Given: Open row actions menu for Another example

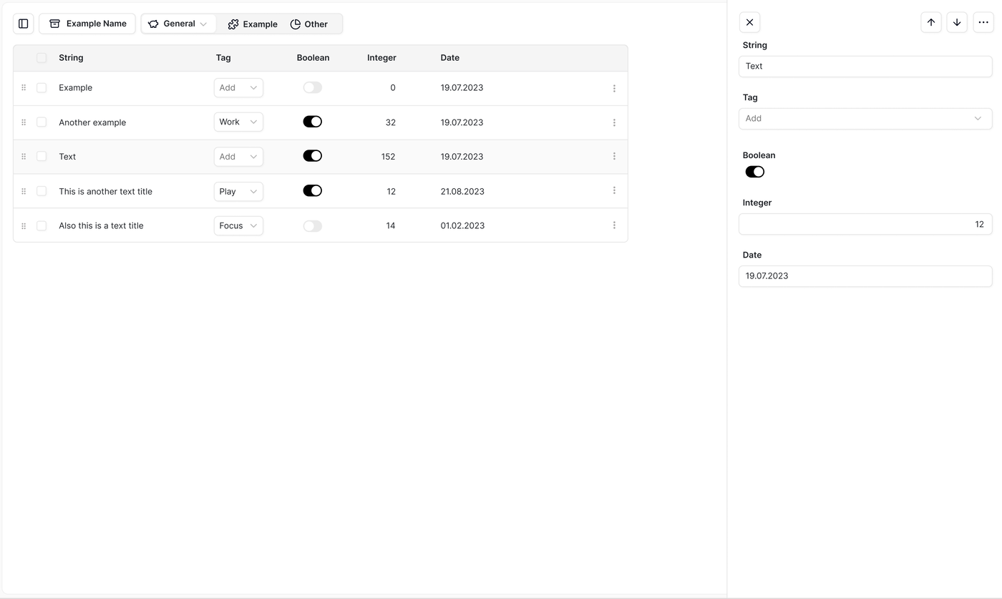Looking at the screenshot, I should [614, 122].
